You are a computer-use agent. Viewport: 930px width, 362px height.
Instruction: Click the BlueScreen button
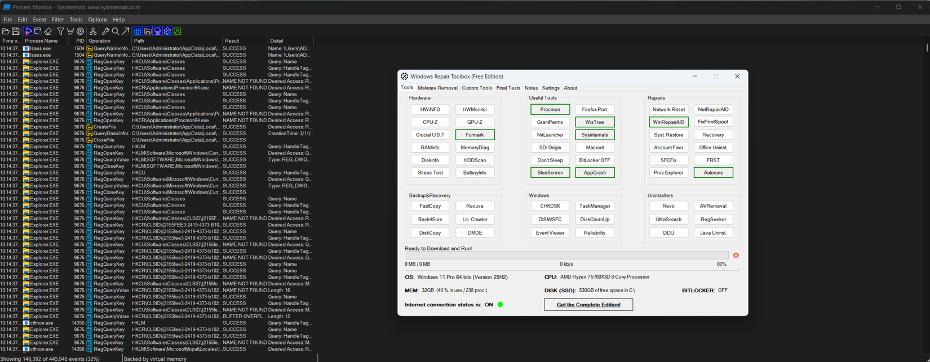pyautogui.click(x=550, y=173)
